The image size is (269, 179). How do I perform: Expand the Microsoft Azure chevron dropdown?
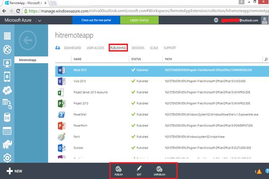(40, 21)
